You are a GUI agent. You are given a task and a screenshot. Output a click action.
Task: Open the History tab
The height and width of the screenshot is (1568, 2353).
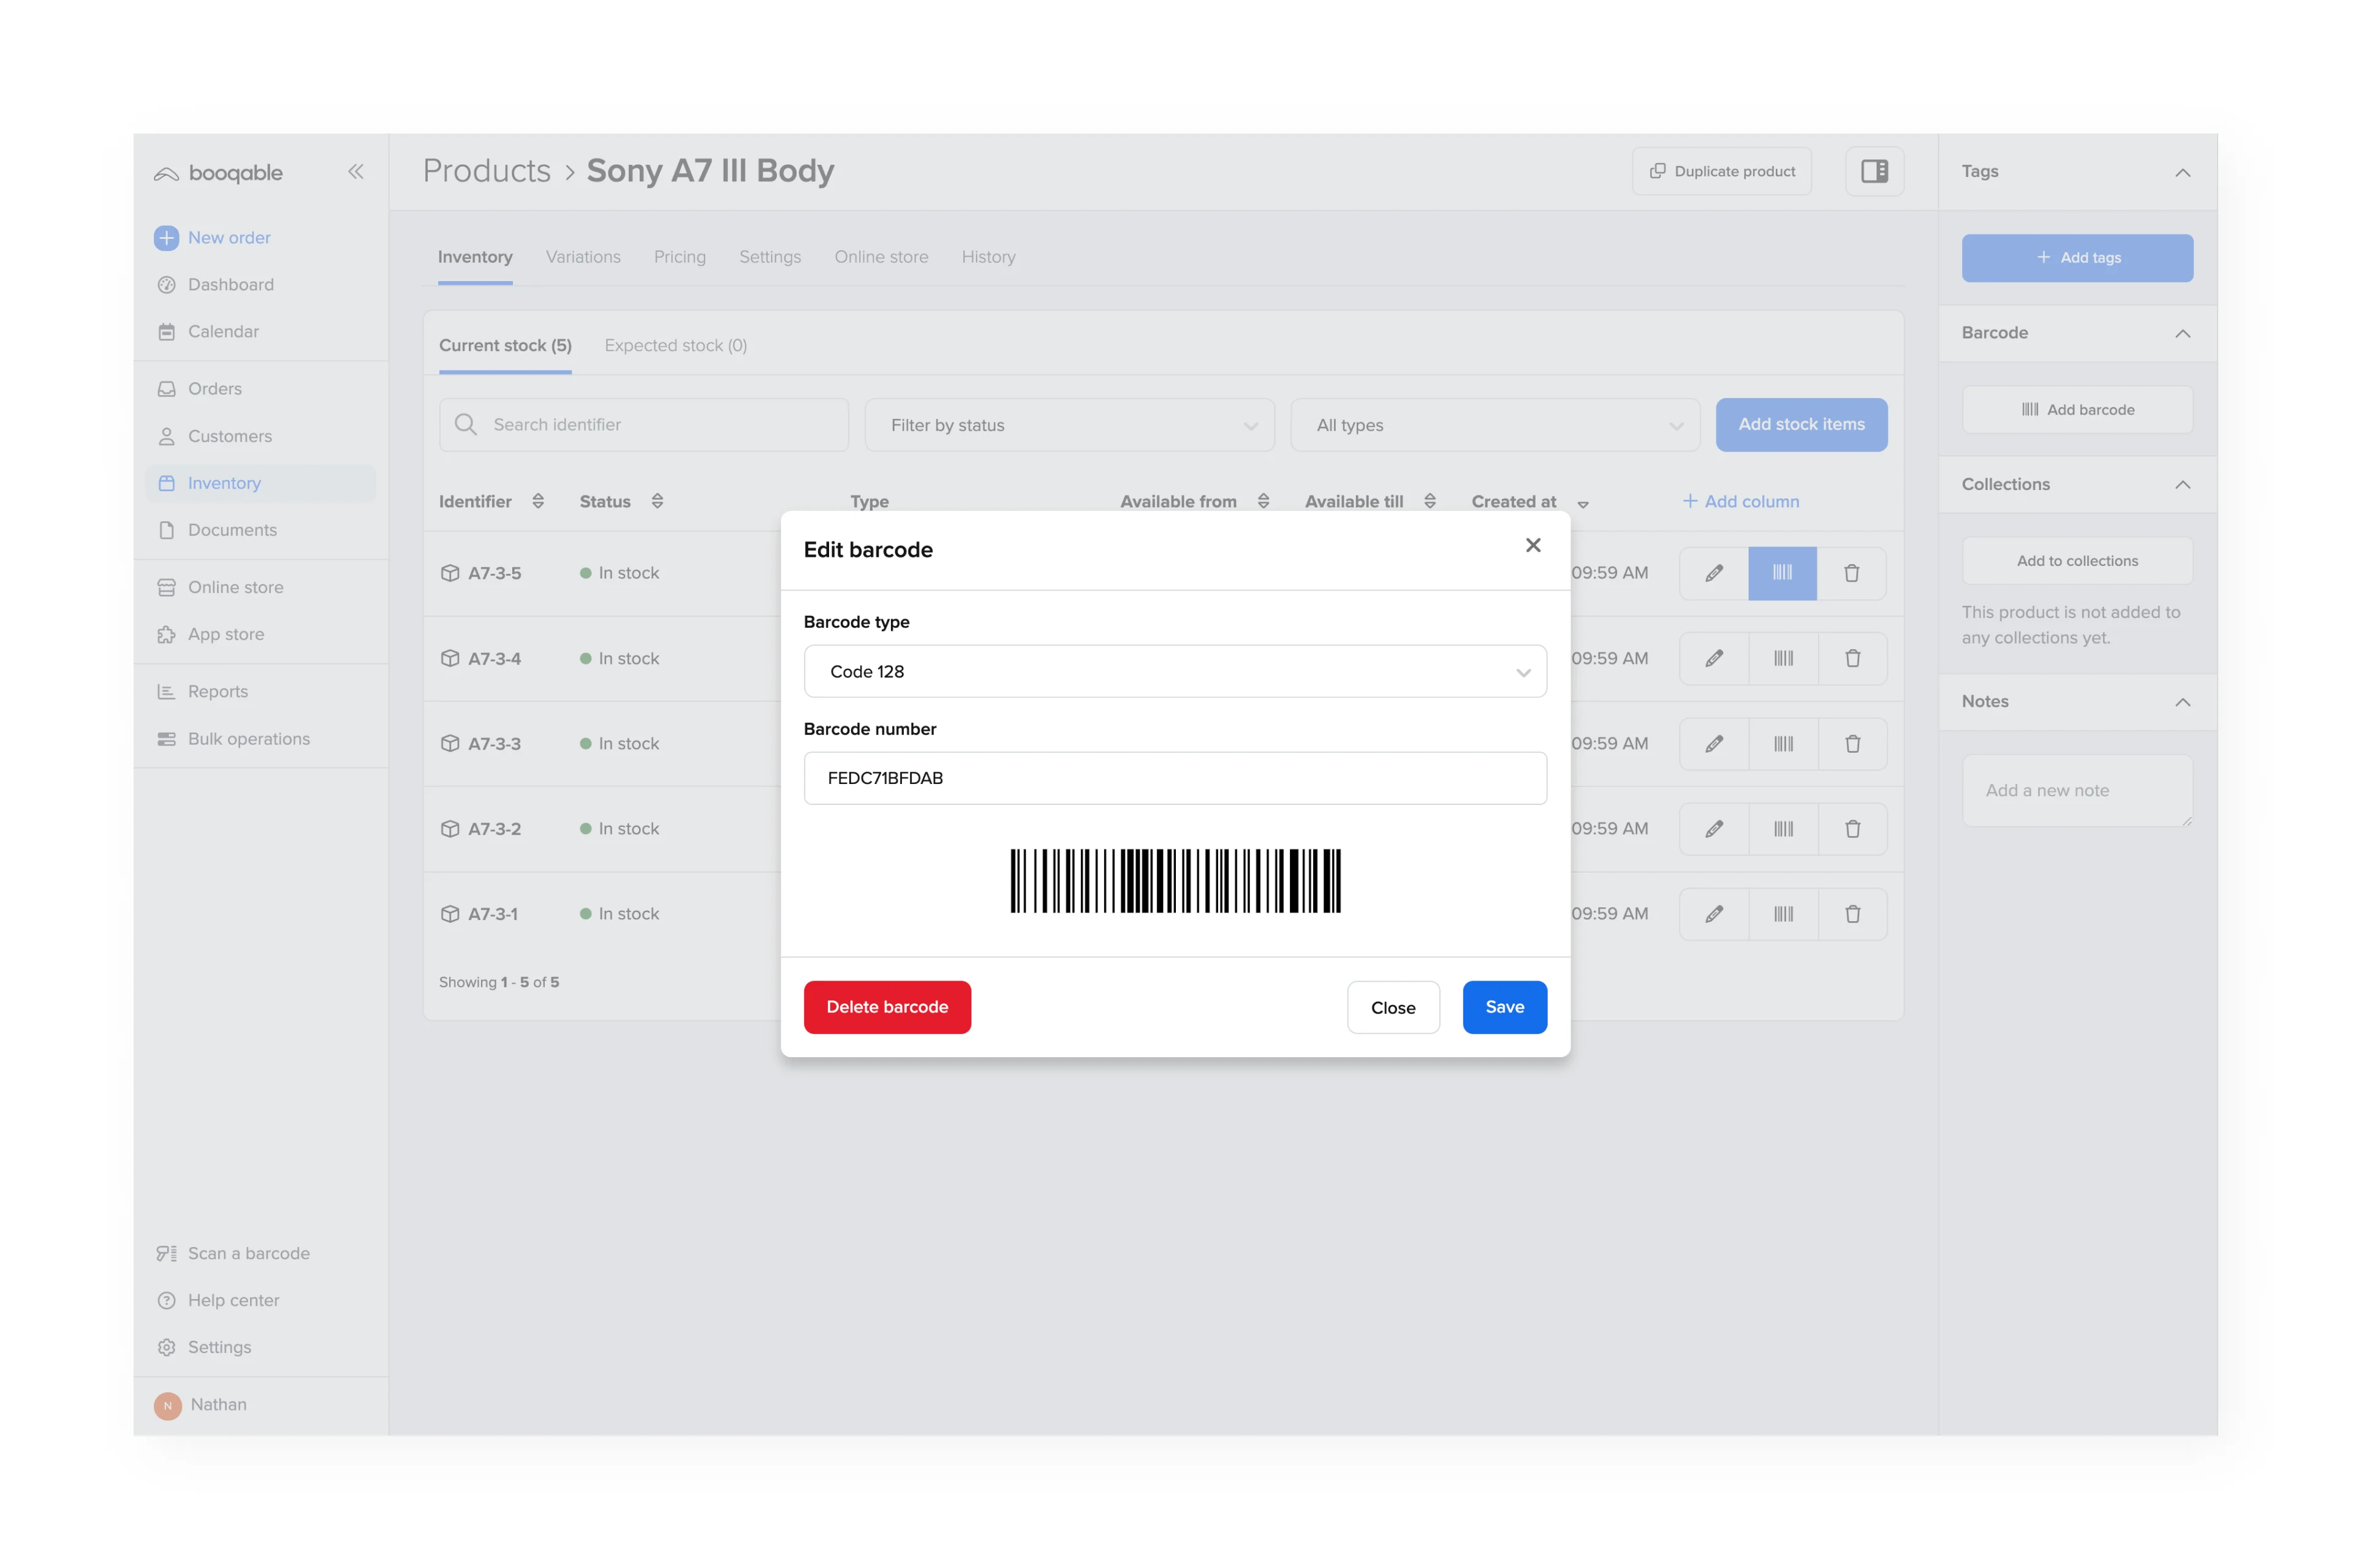987,257
